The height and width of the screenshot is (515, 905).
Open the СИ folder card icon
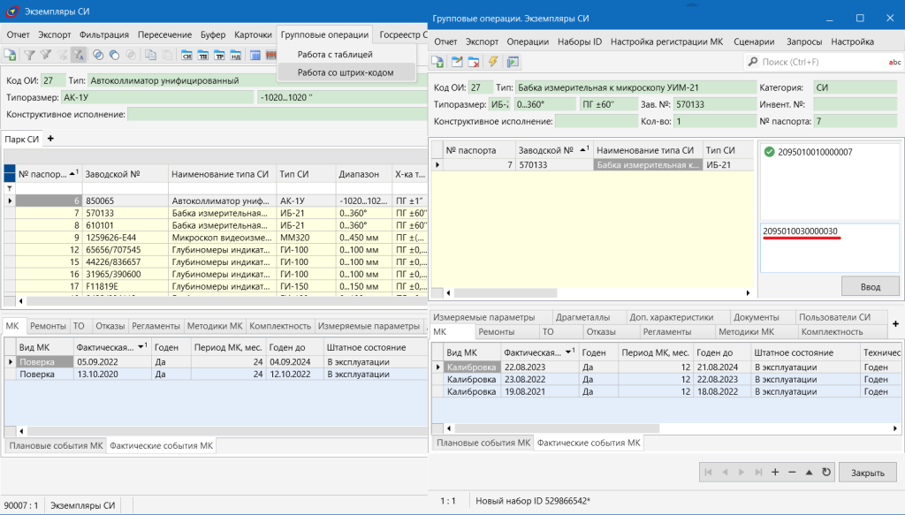pyautogui.click(x=186, y=55)
